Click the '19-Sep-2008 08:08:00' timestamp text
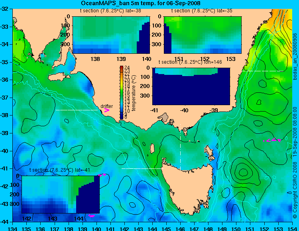The width and height of the screenshot is (299, 231). point(295,131)
